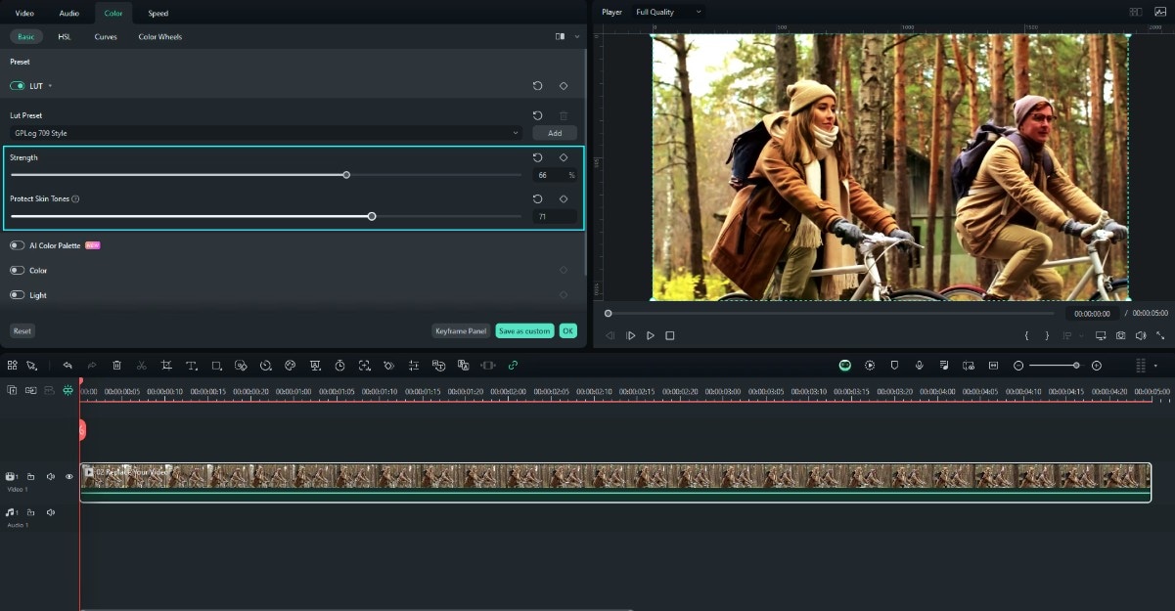Image resolution: width=1175 pixels, height=611 pixels.
Task: Click the microphone voiceover icon
Action: [x=920, y=365]
